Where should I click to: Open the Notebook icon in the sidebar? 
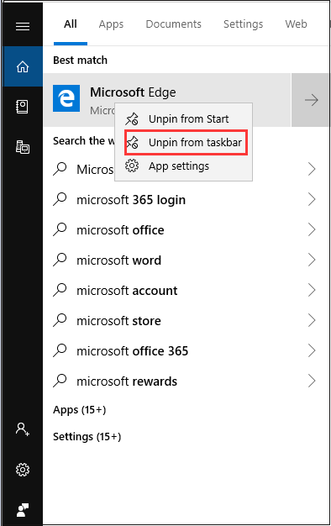tap(23, 107)
